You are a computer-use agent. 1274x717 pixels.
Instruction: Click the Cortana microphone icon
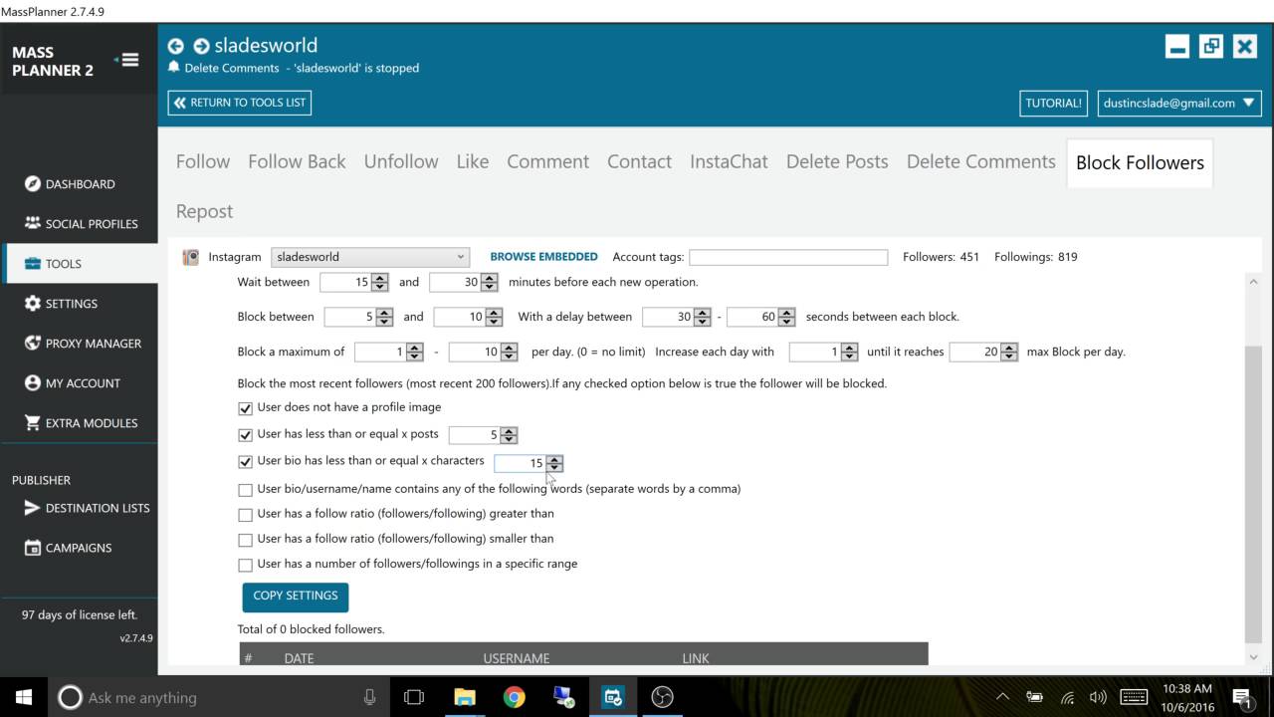369,697
